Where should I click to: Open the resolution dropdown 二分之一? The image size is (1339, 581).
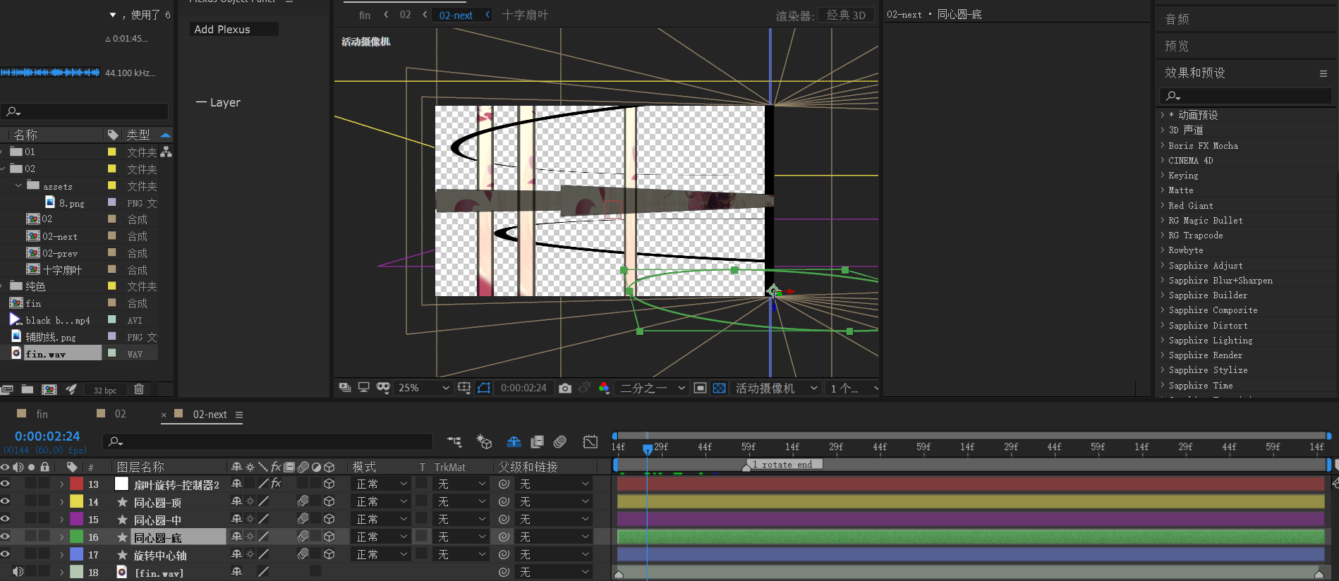click(x=652, y=388)
